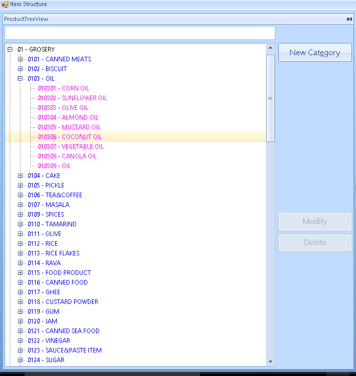
Task: Expand the 0101 - CANNED MEATS node
Action: coord(20,59)
